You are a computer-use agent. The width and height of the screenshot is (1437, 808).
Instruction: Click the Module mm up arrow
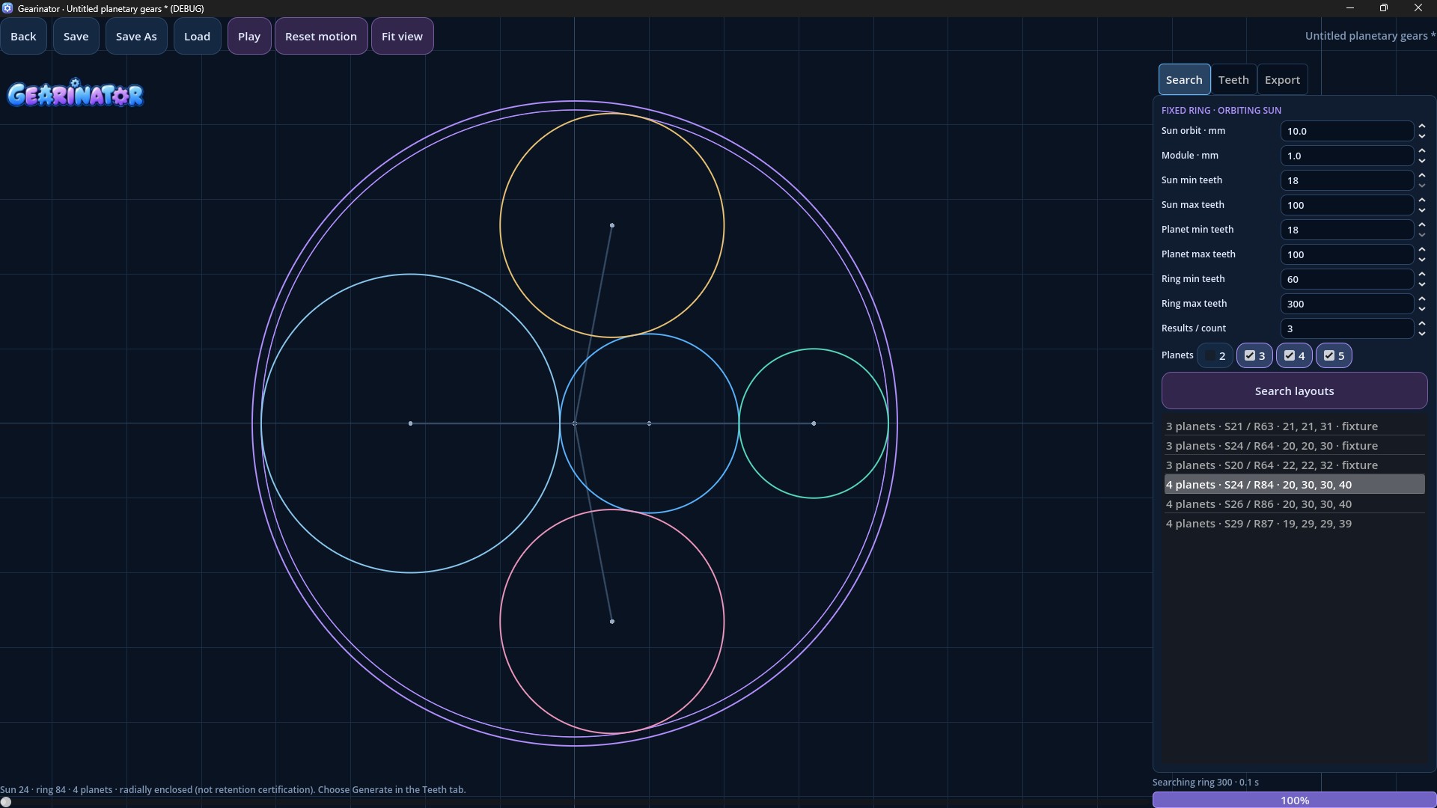tap(1422, 151)
